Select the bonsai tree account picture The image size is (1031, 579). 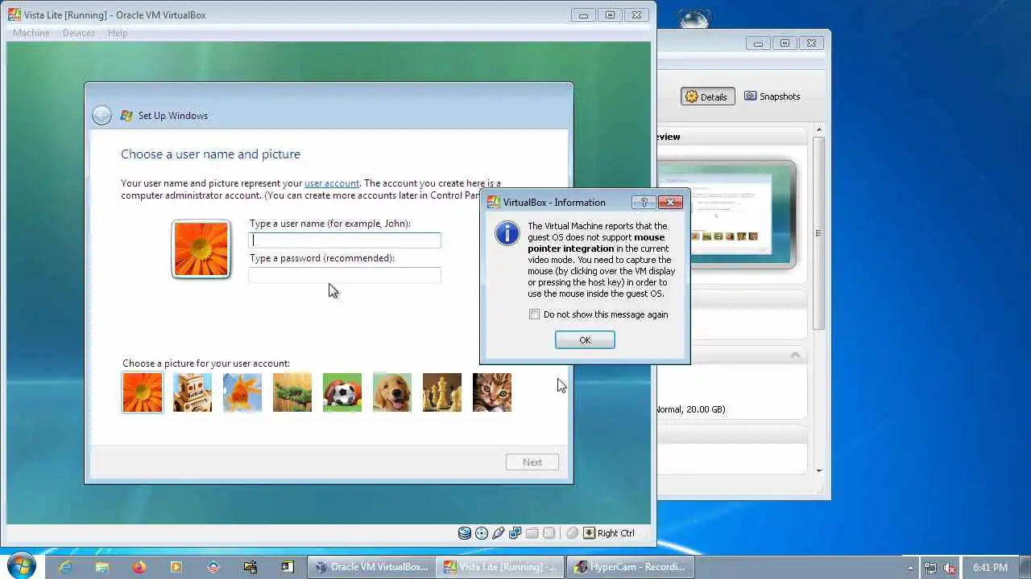(x=292, y=392)
